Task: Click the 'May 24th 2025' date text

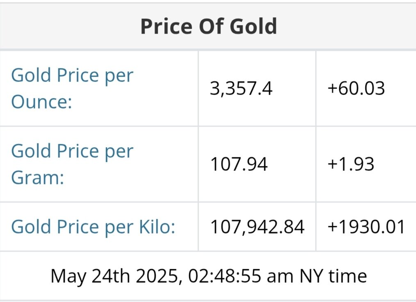Action: (115, 276)
